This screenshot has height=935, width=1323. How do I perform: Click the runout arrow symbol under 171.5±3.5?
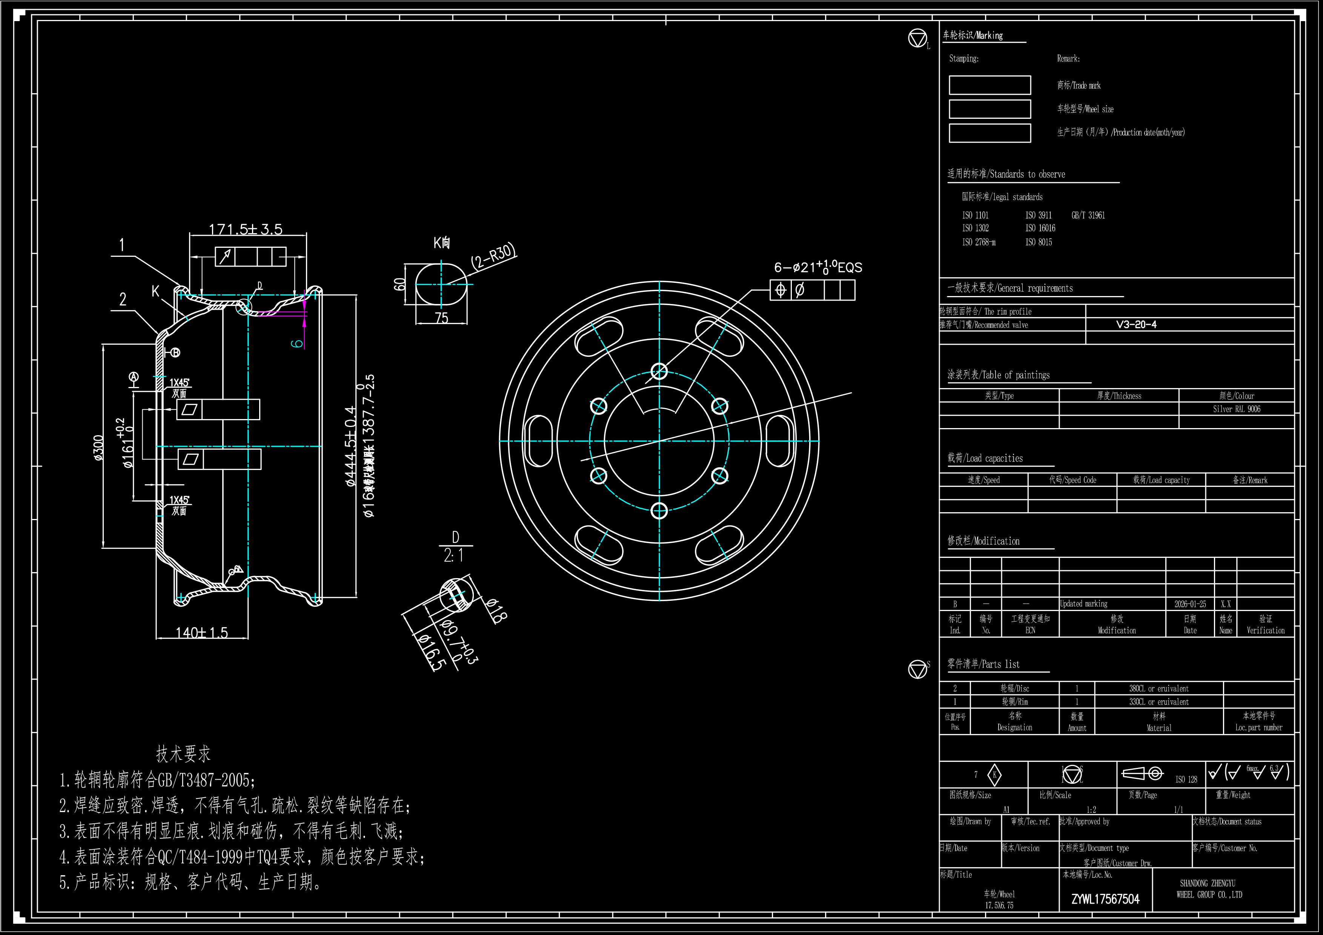(225, 256)
